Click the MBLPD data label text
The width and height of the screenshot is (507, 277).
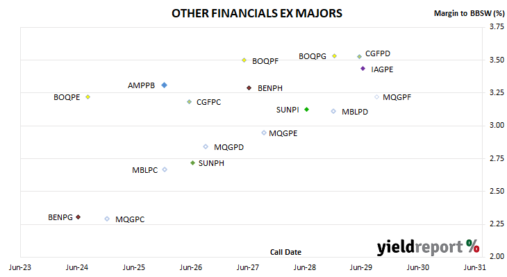pos(355,112)
